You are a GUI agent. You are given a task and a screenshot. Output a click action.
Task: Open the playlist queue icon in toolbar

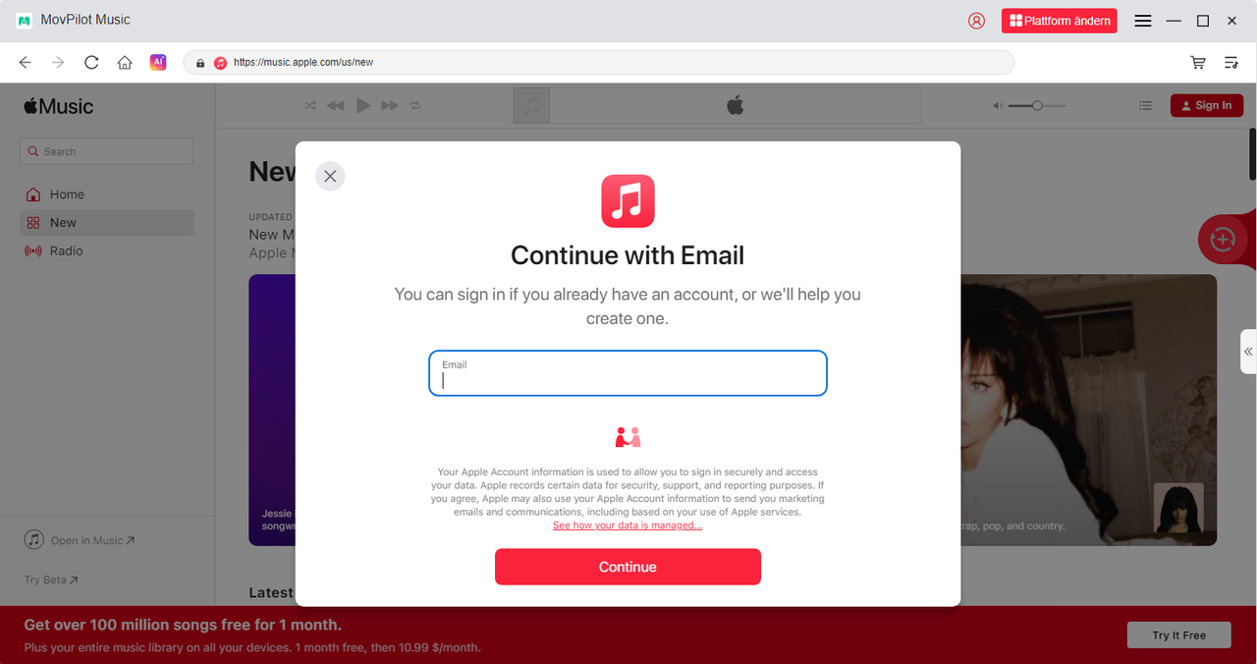pyautogui.click(x=1230, y=62)
